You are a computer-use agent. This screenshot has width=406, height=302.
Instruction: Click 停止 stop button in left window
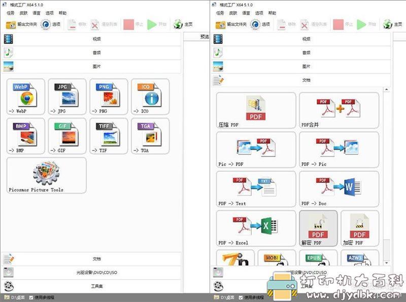133,24
